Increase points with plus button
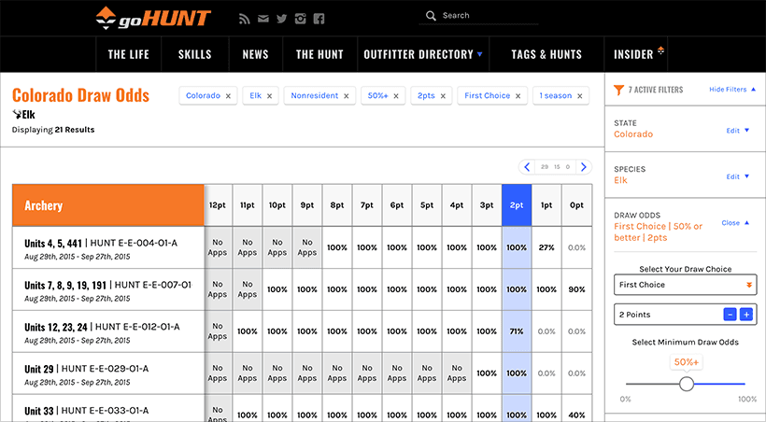The height and width of the screenshot is (422, 766). [746, 315]
